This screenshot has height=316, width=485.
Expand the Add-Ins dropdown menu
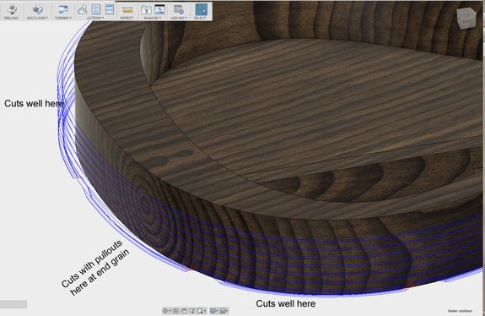[186, 18]
